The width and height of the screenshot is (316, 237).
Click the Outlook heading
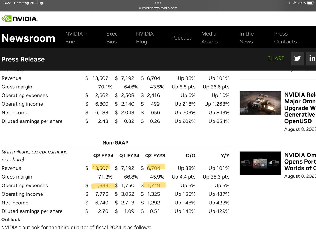(11, 219)
